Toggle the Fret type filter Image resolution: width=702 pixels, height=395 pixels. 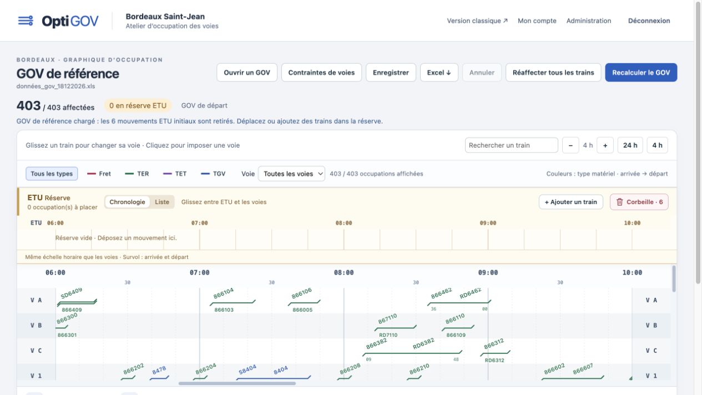coord(99,174)
